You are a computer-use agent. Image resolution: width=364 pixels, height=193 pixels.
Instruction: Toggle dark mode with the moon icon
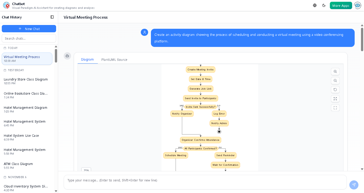[x=324, y=5]
